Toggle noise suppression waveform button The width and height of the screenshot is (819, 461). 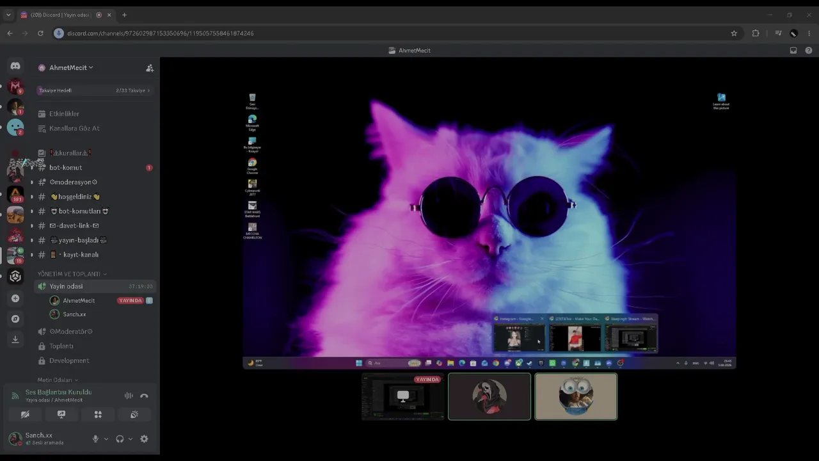pyautogui.click(x=129, y=396)
